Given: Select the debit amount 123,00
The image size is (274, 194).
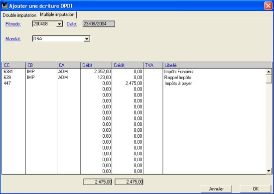Looking at the screenshot, I should click(104, 78).
